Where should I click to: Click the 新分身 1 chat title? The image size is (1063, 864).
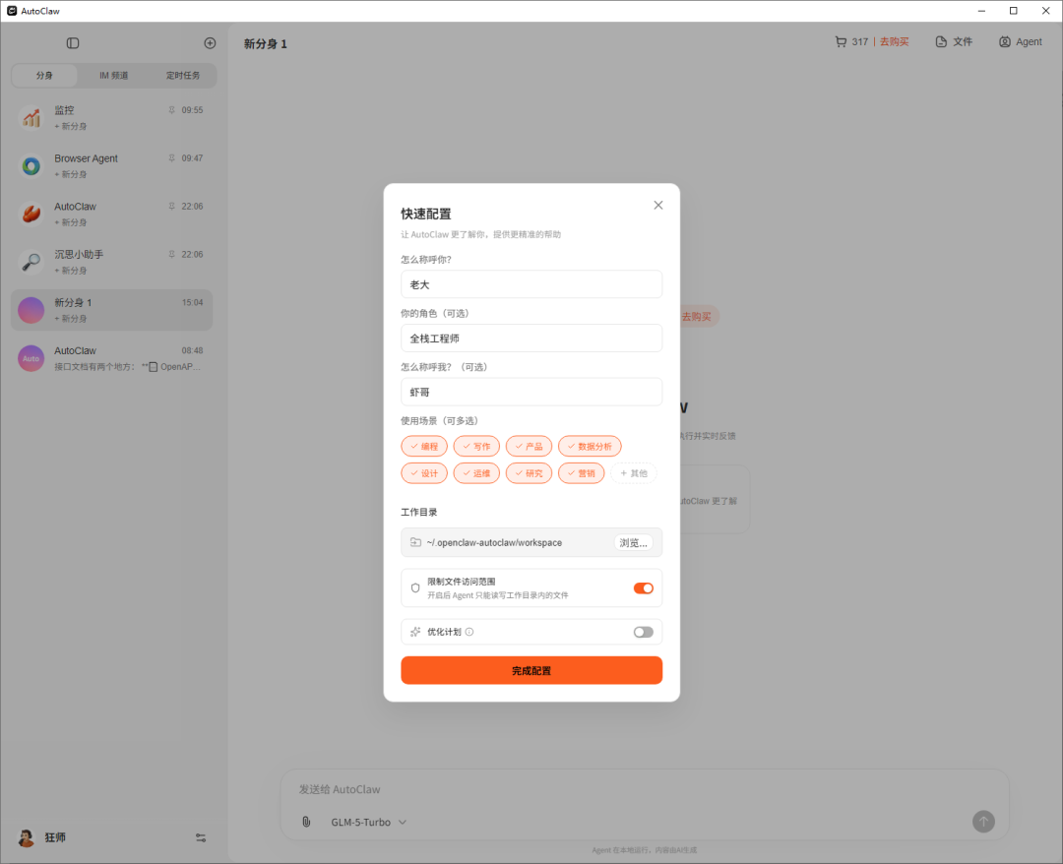point(266,44)
